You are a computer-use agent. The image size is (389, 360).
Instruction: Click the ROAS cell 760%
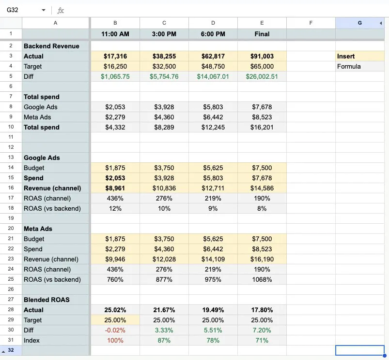click(x=115, y=279)
